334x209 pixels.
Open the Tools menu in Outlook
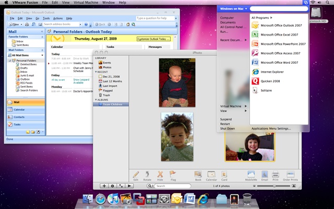coord(46,18)
